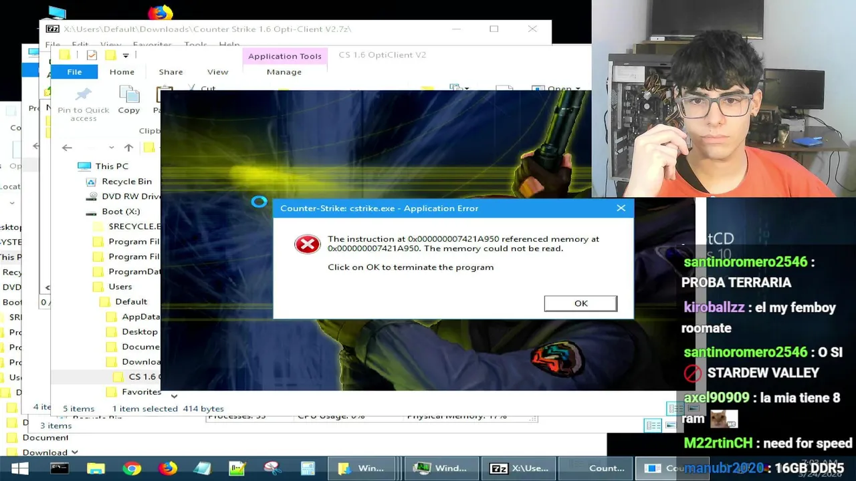The height and width of the screenshot is (481, 856).
Task: Open Quick Access Toolbar customize dropdown
Action: pos(126,55)
